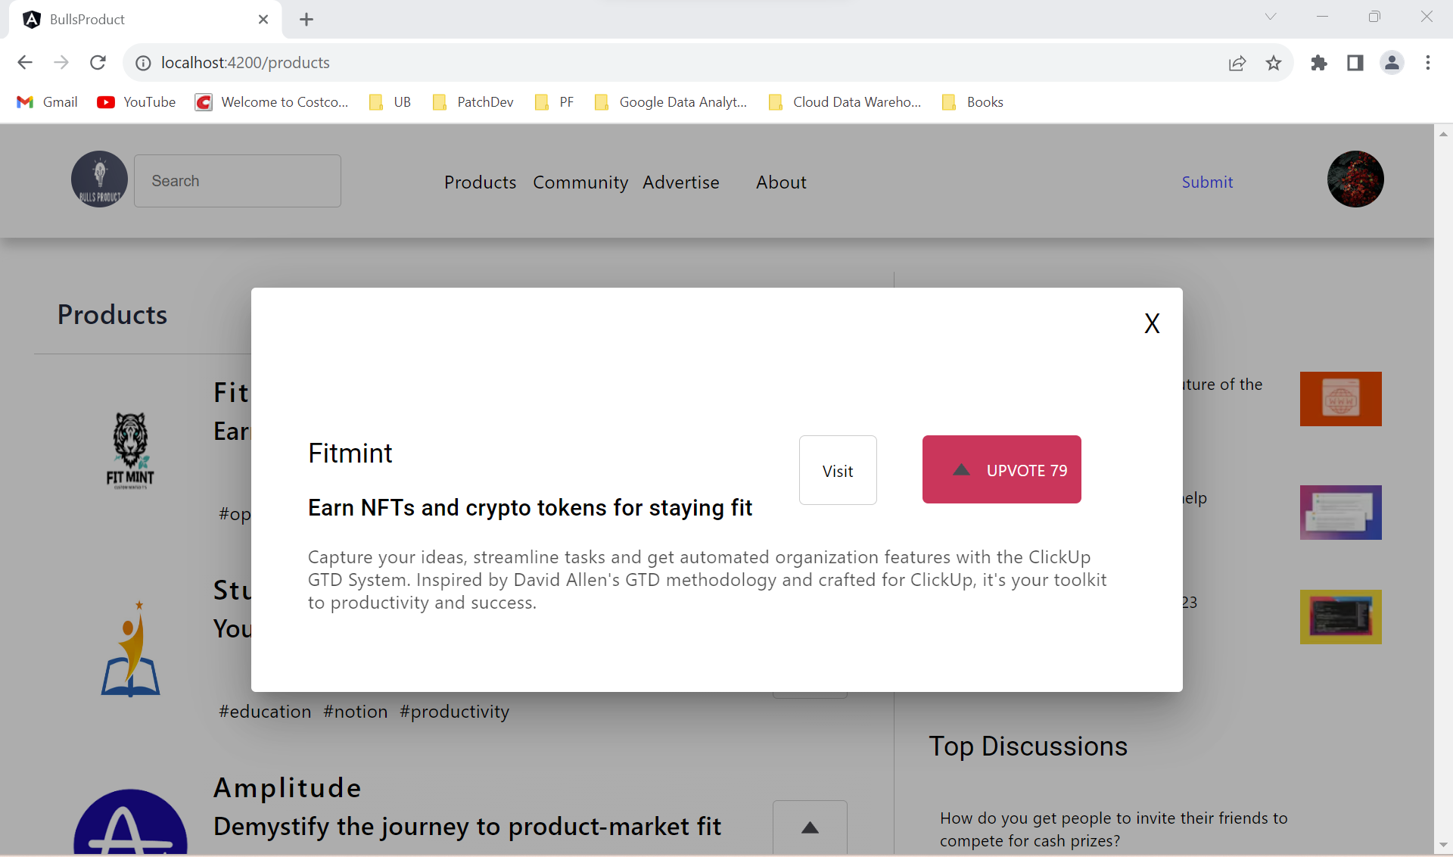Screen dimensions: 1453x857
Task: Open the Chrome three-dot menu
Action: point(1429,63)
